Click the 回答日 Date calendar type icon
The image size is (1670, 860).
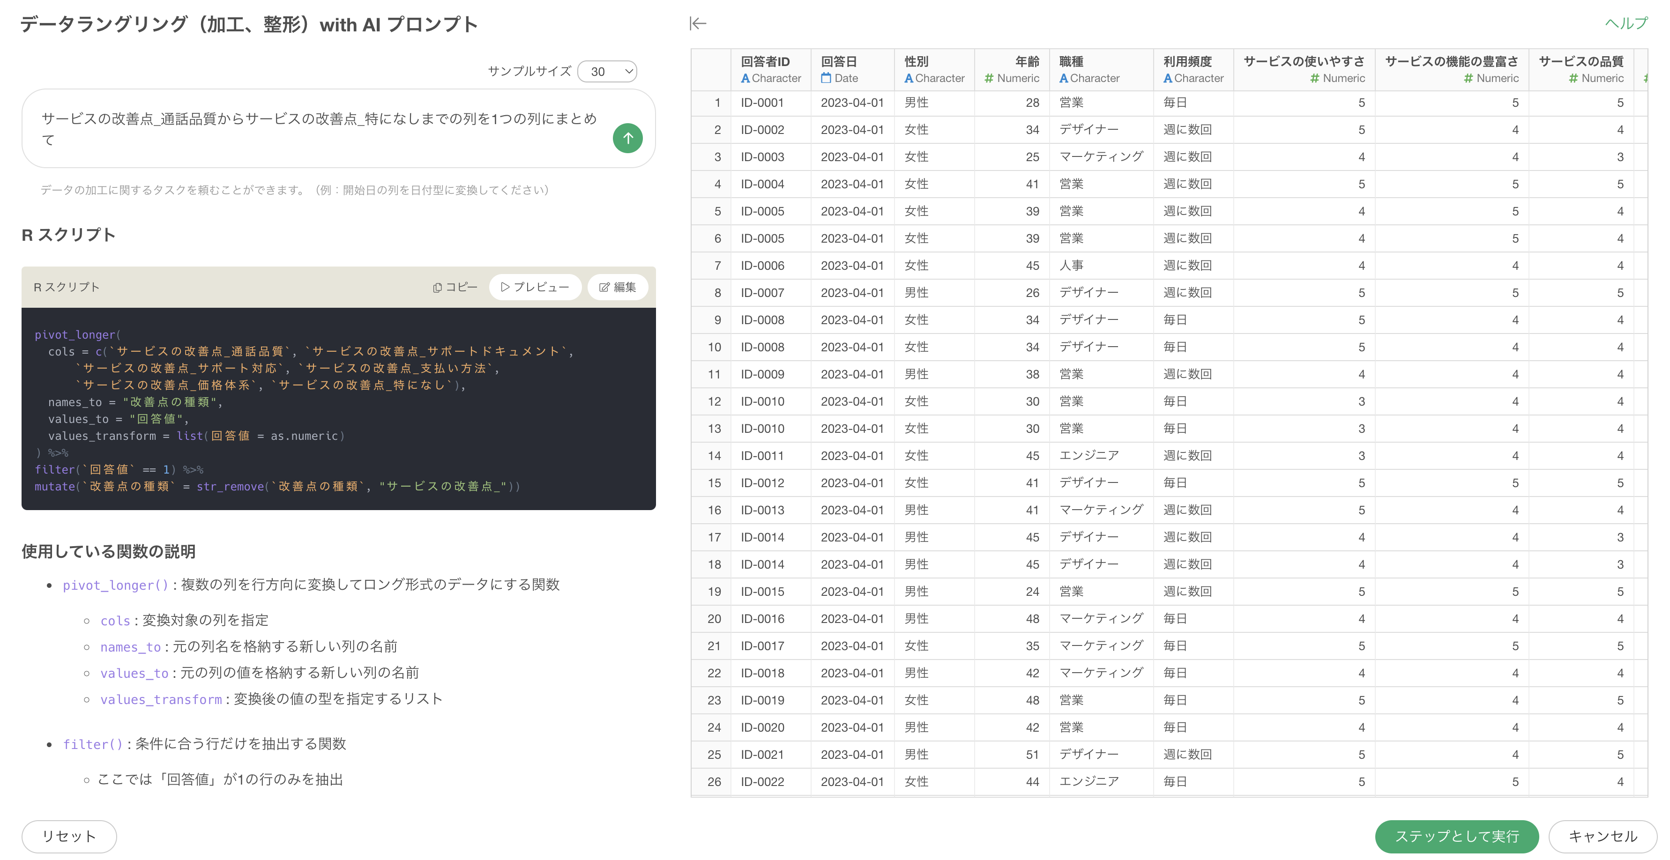[825, 78]
